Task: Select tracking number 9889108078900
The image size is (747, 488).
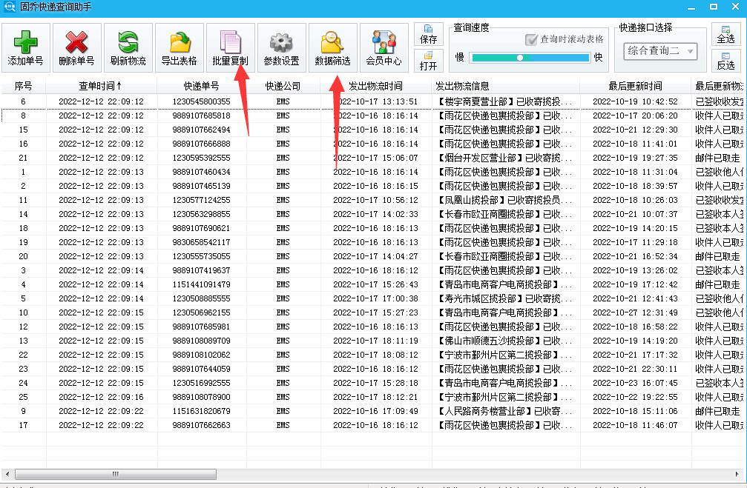Action: (202, 397)
